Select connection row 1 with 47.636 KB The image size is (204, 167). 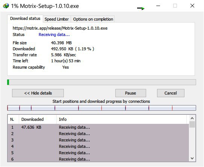click(98, 127)
